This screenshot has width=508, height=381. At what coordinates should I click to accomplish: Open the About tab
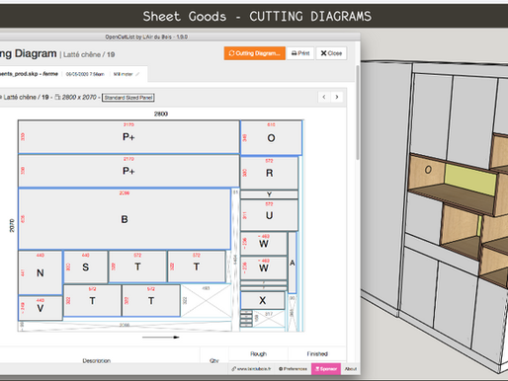pos(351,369)
